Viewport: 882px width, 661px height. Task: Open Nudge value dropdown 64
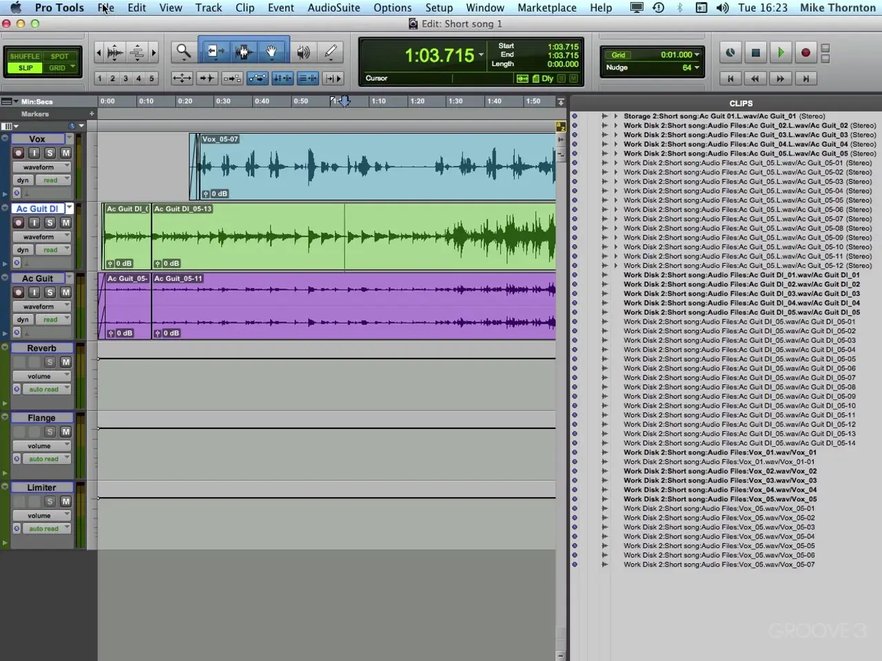[697, 67]
